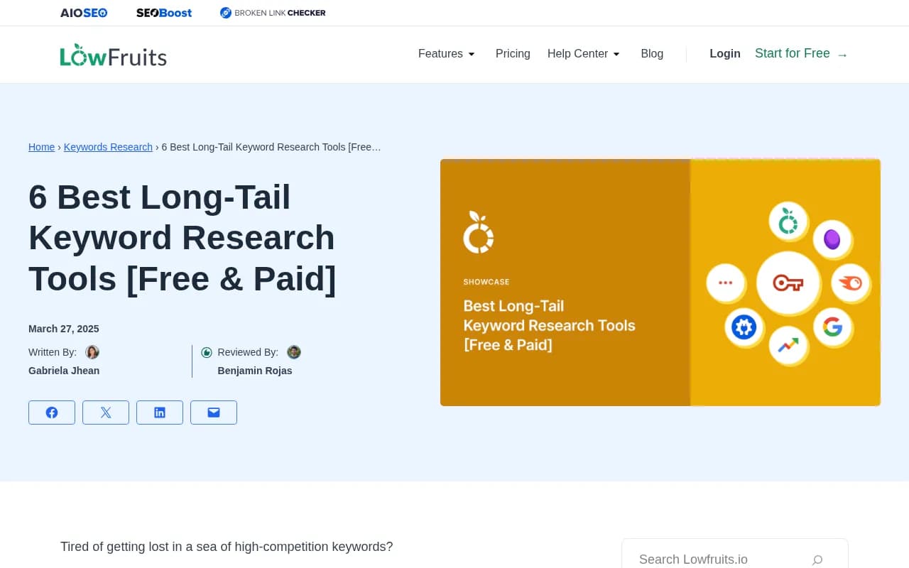909x568 pixels.
Task: Click the Reviewed By thumbs-up icon
Action: point(207,352)
